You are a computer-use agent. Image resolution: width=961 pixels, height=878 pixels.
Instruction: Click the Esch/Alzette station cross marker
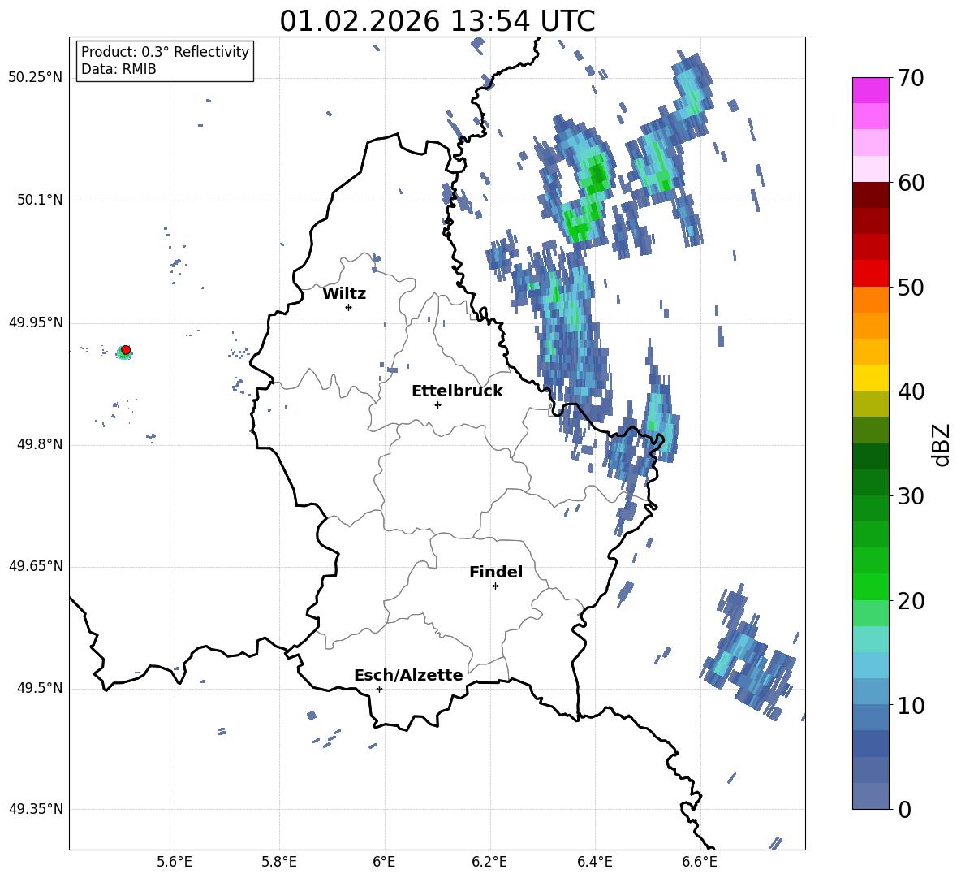tap(379, 689)
